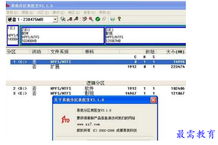Click the 起始 column header
This screenshot has width=218, height=145.
point(138,52)
